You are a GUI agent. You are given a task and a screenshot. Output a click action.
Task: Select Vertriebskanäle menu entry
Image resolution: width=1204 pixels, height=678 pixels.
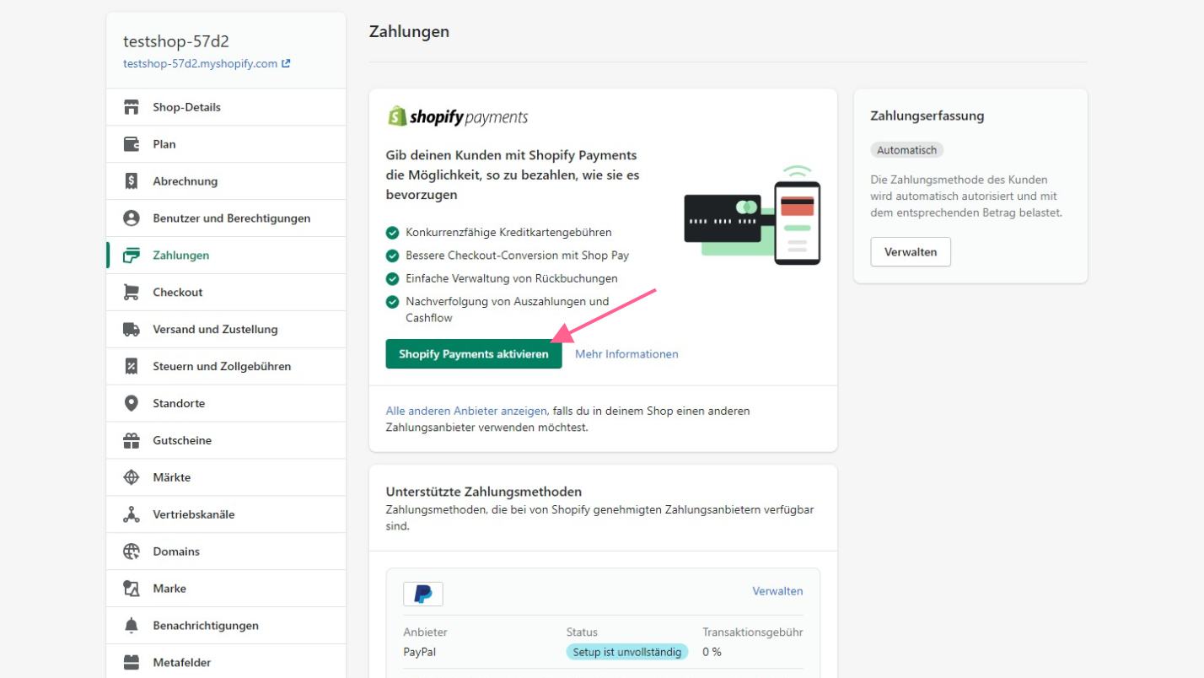pos(226,515)
